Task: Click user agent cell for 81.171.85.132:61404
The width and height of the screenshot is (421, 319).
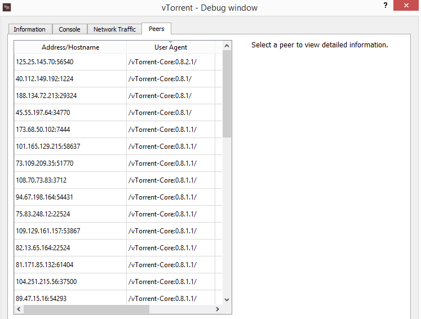Action: (x=171, y=265)
